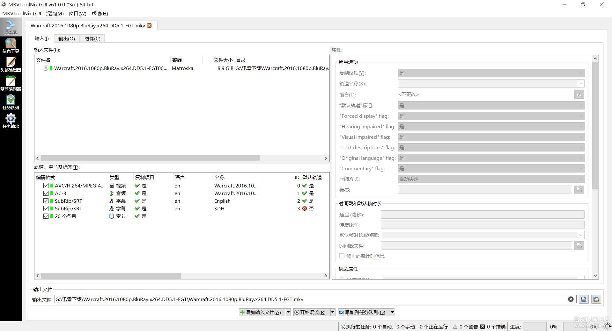The width and height of the screenshot is (612, 331).
Task: Switch to the 输出(O) tab
Action: click(x=66, y=39)
